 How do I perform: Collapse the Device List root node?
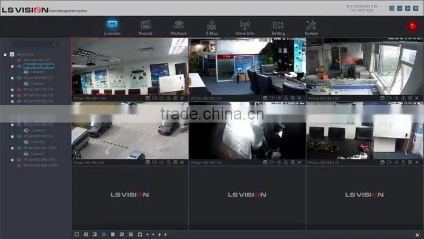5,55
